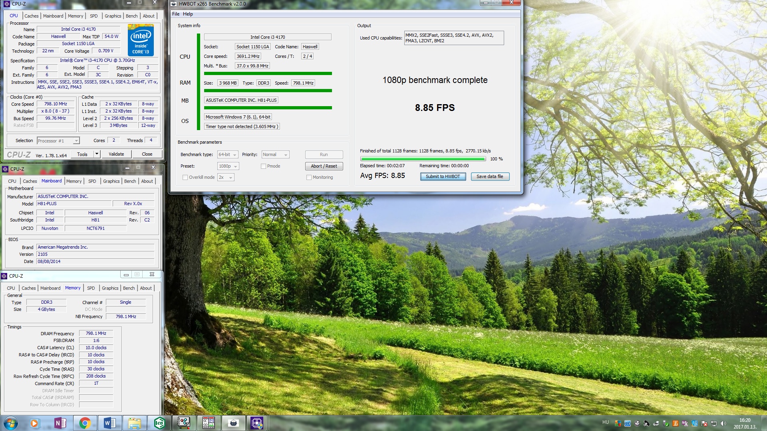Viewport: 767px width, 431px height.
Task: Switch to Caches tab in top CPU-Z window
Action: pyautogui.click(x=31, y=16)
